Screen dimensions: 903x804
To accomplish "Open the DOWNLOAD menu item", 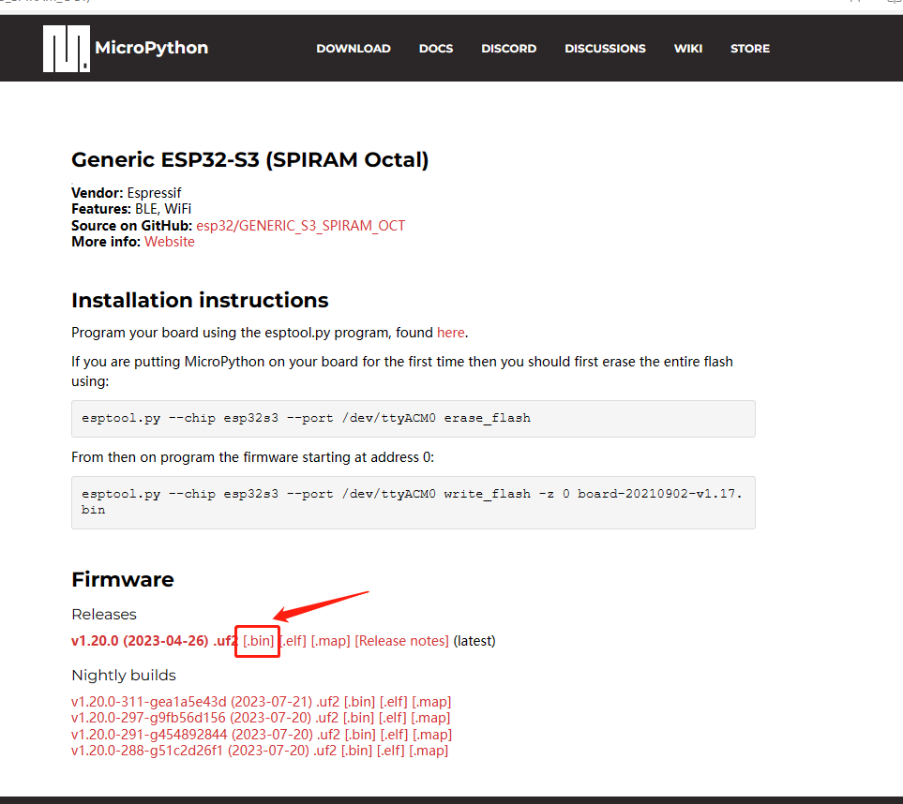I will coord(354,49).
